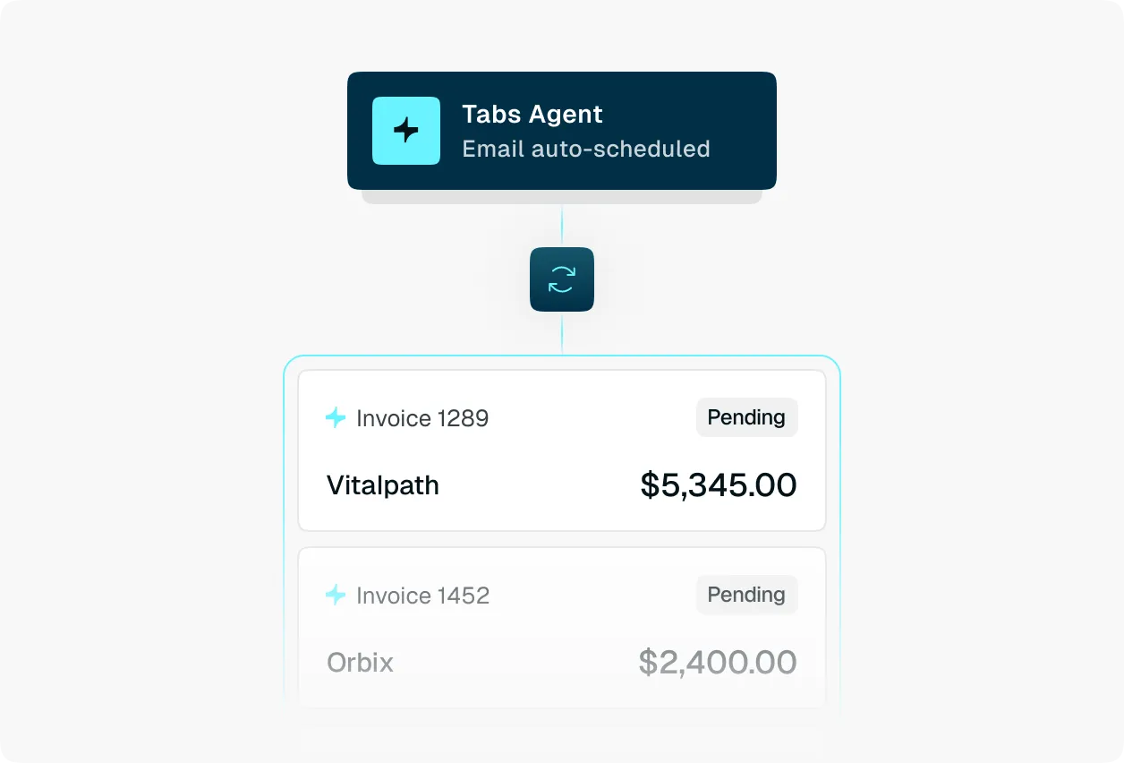Select the $5,345.00 amount
The width and height of the screenshot is (1124, 763).
719,485
